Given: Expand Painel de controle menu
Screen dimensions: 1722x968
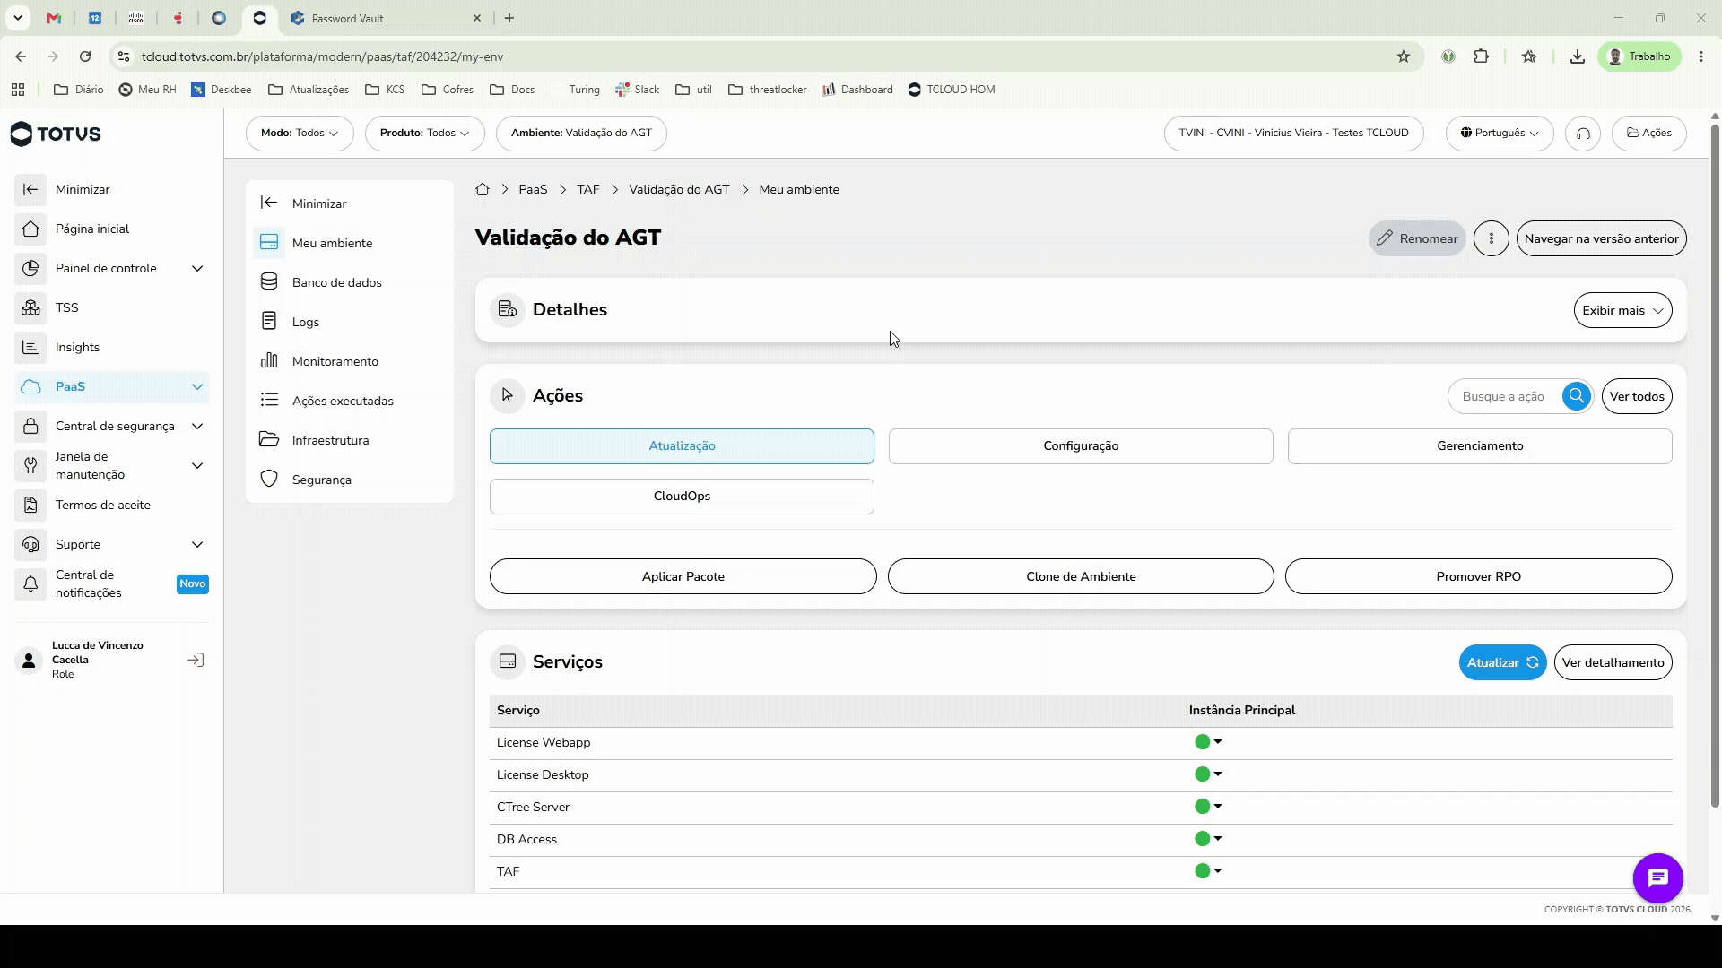Looking at the screenshot, I should 197,268.
